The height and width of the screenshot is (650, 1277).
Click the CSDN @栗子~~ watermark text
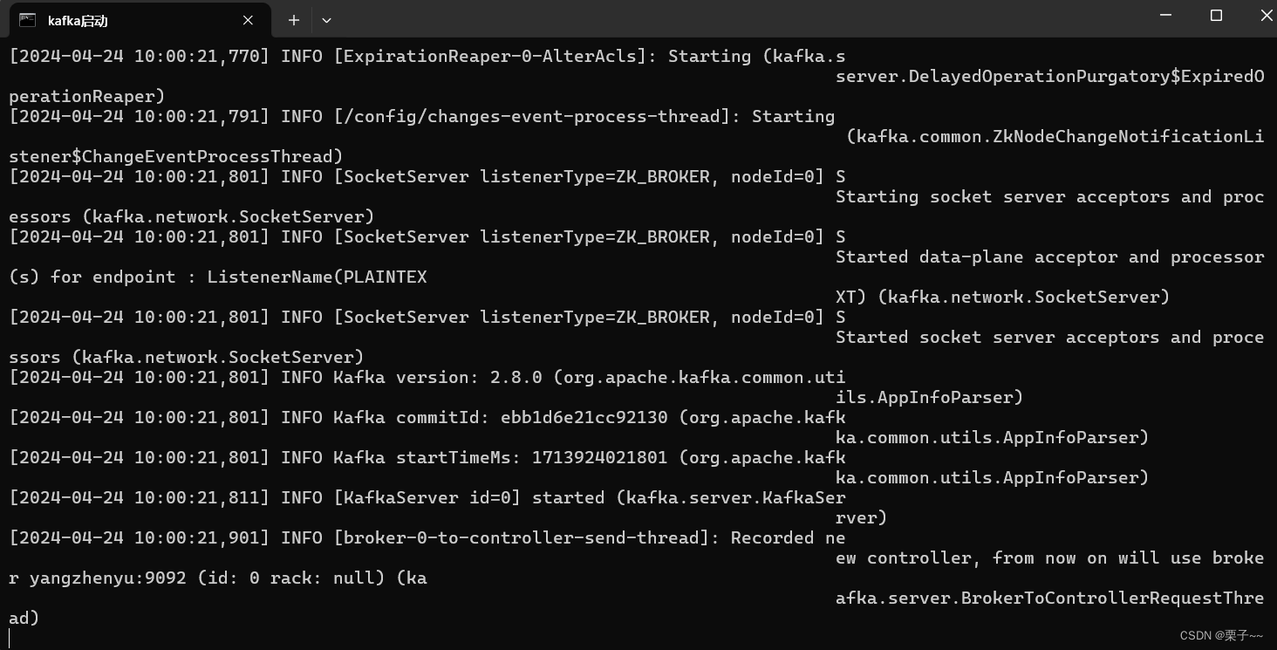click(x=1220, y=635)
